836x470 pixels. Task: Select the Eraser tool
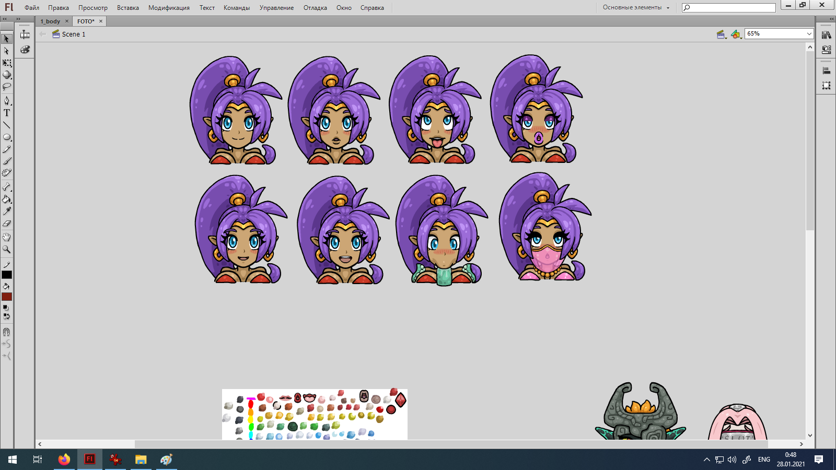pos(7,224)
